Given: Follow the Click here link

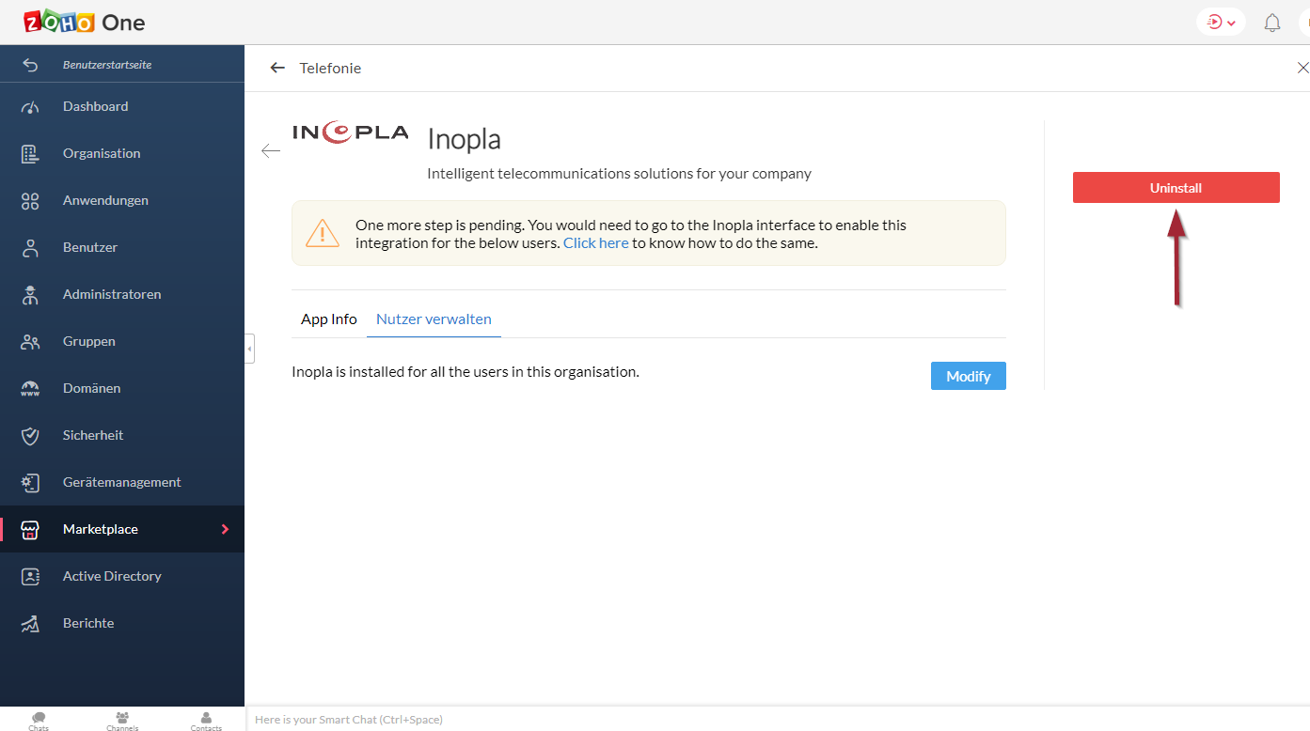Looking at the screenshot, I should tap(596, 243).
